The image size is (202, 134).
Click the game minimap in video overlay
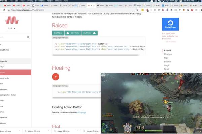pos(107,127)
